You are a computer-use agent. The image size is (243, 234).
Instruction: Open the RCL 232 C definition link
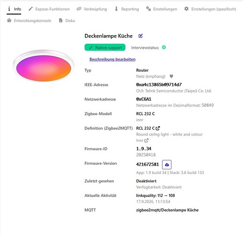148,128
